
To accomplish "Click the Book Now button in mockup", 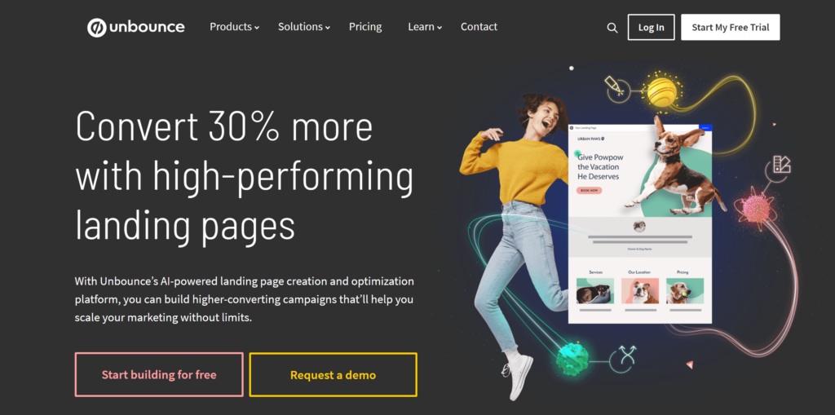I will pyautogui.click(x=589, y=190).
